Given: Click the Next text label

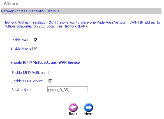Looking at the screenshot, I should 89,114.
